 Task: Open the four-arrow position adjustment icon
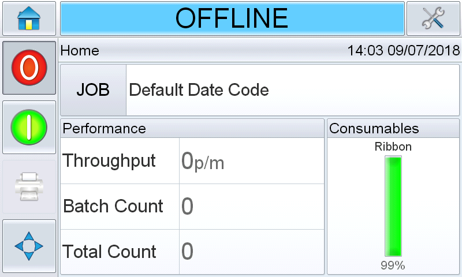coord(29,246)
